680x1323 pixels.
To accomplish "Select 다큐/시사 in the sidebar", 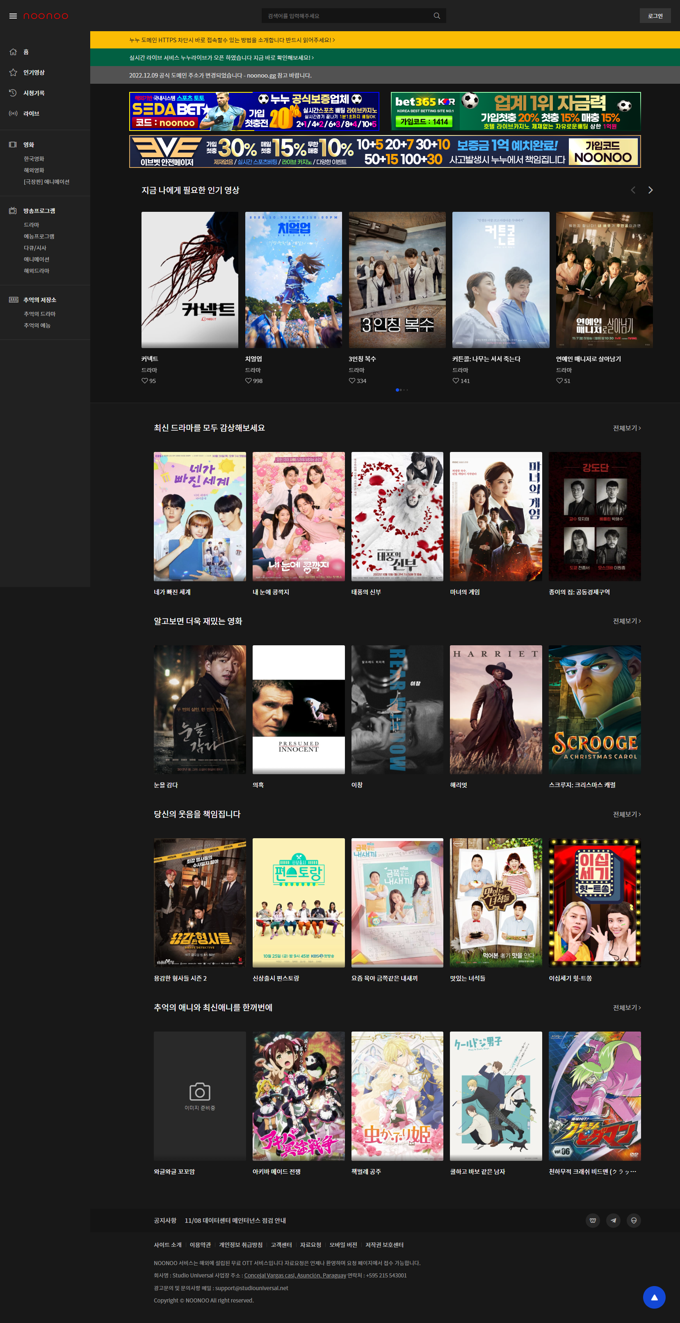I will coord(35,248).
